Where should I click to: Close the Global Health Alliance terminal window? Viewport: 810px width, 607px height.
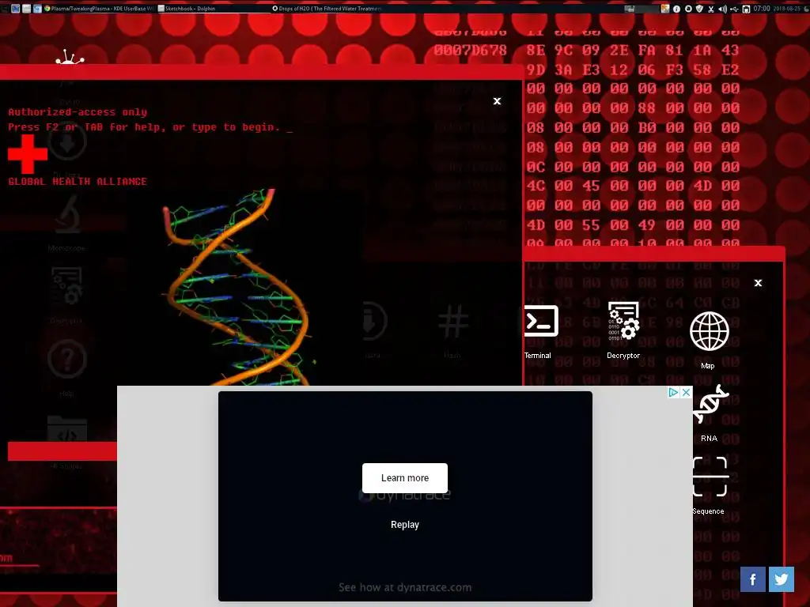click(497, 101)
